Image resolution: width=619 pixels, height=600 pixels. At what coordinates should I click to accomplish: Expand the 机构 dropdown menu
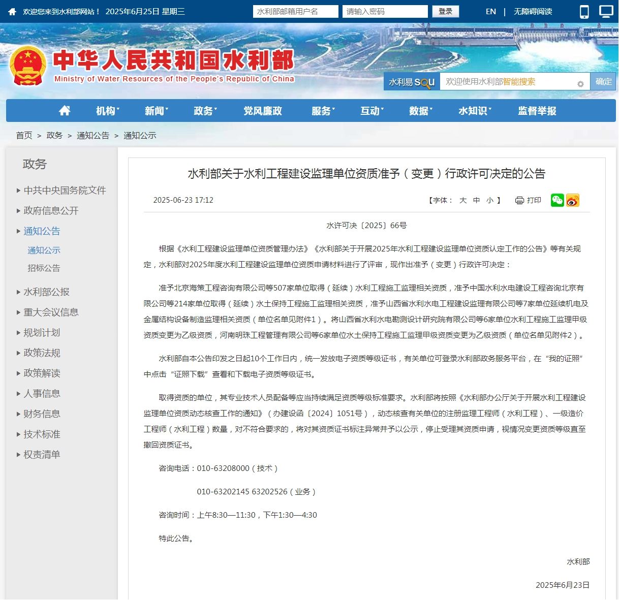click(107, 111)
